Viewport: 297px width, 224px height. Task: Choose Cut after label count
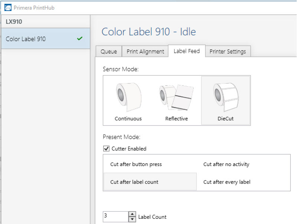click(150, 182)
